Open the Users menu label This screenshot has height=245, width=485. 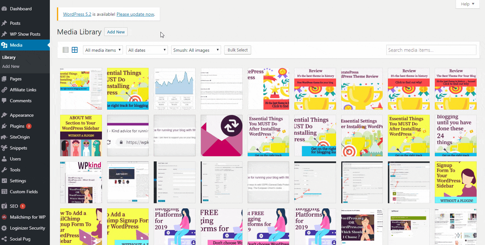tap(15, 159)
